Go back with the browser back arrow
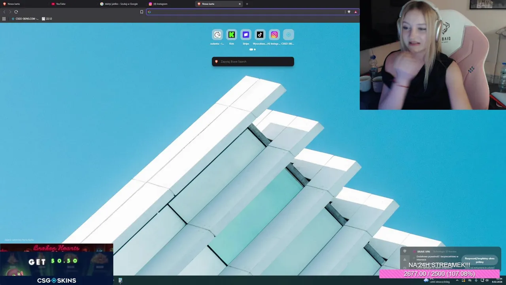Screen dimensions: 506x285 pyautogui.click(x=4, y=12)
